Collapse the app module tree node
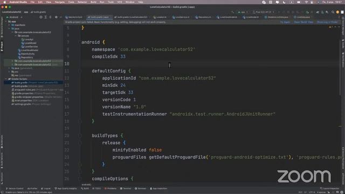The width and height of the screenshot is (345, 194). pos(6,22)
